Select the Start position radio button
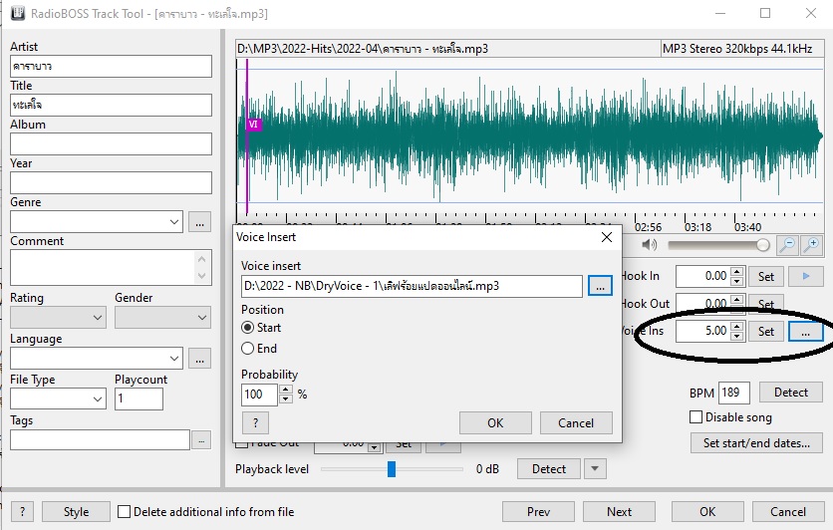 247,328
